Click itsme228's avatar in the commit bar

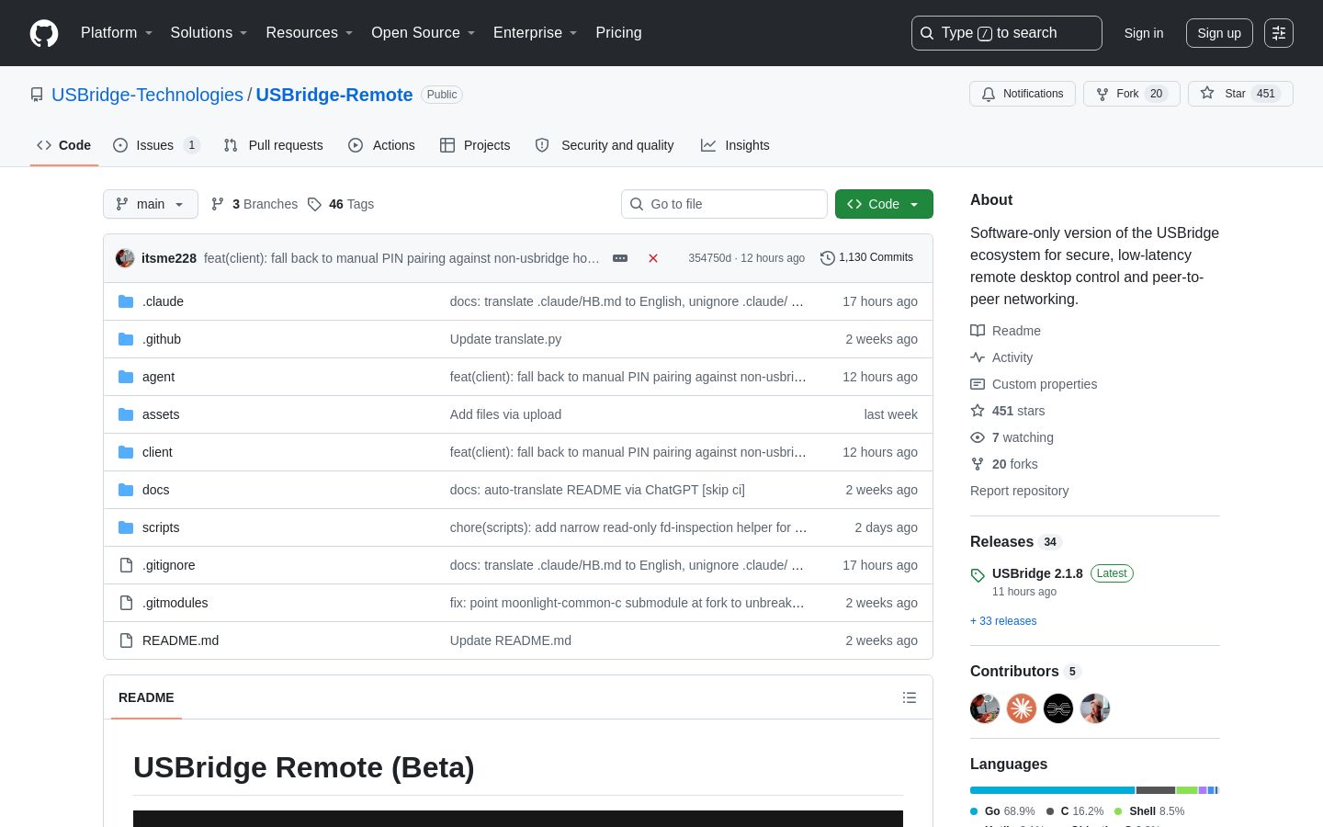point(125,258)
